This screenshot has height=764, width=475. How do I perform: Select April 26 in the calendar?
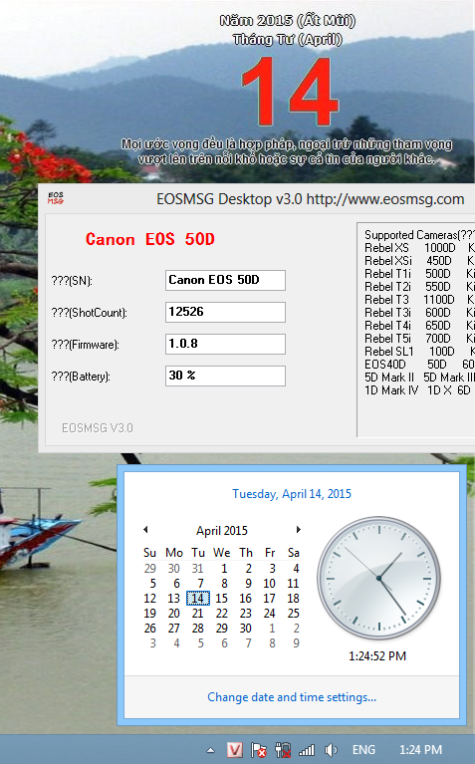tap(150, 629)
